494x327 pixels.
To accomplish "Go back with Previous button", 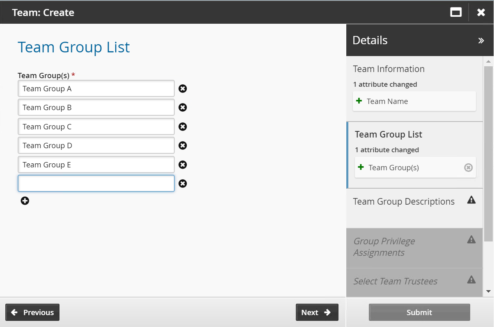I will click(32, 312).
